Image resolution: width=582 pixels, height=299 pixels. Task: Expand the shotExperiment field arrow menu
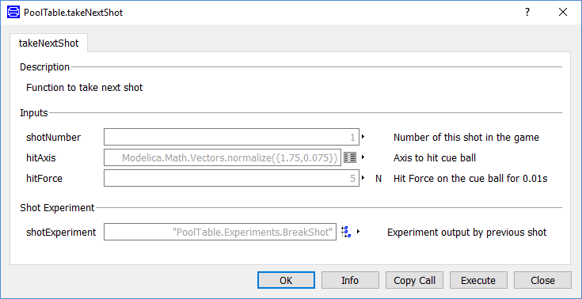358,232
